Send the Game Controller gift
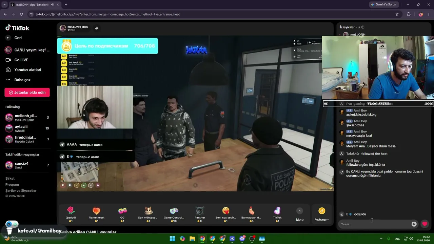Screen dimensions: 434x244 [x=174, y=214]
